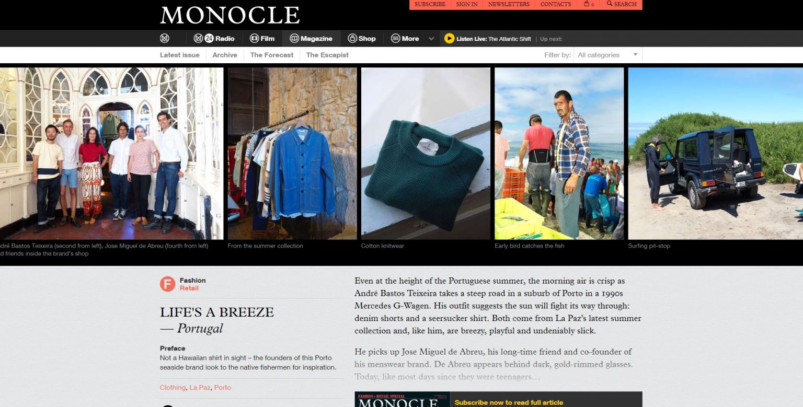Open the Surfing pit-stop photo
The image size is (803, 407).
tap(715, 154)
